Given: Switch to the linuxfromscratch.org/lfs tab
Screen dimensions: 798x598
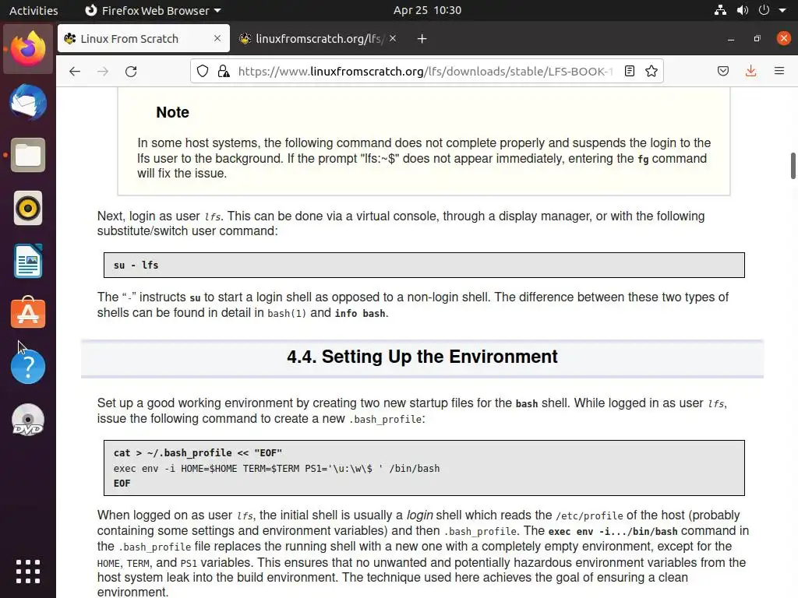Looking at the screenshot, I should [x=318, y=38].
